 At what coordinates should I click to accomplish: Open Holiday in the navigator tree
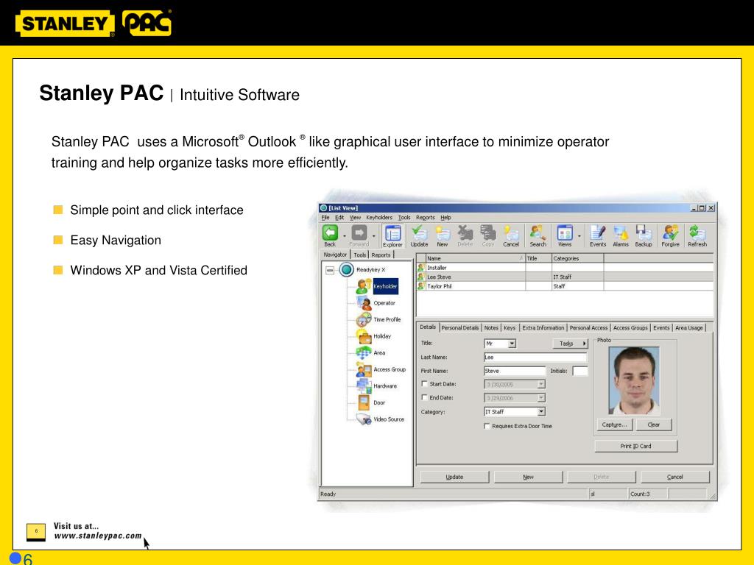click(382, 336)
